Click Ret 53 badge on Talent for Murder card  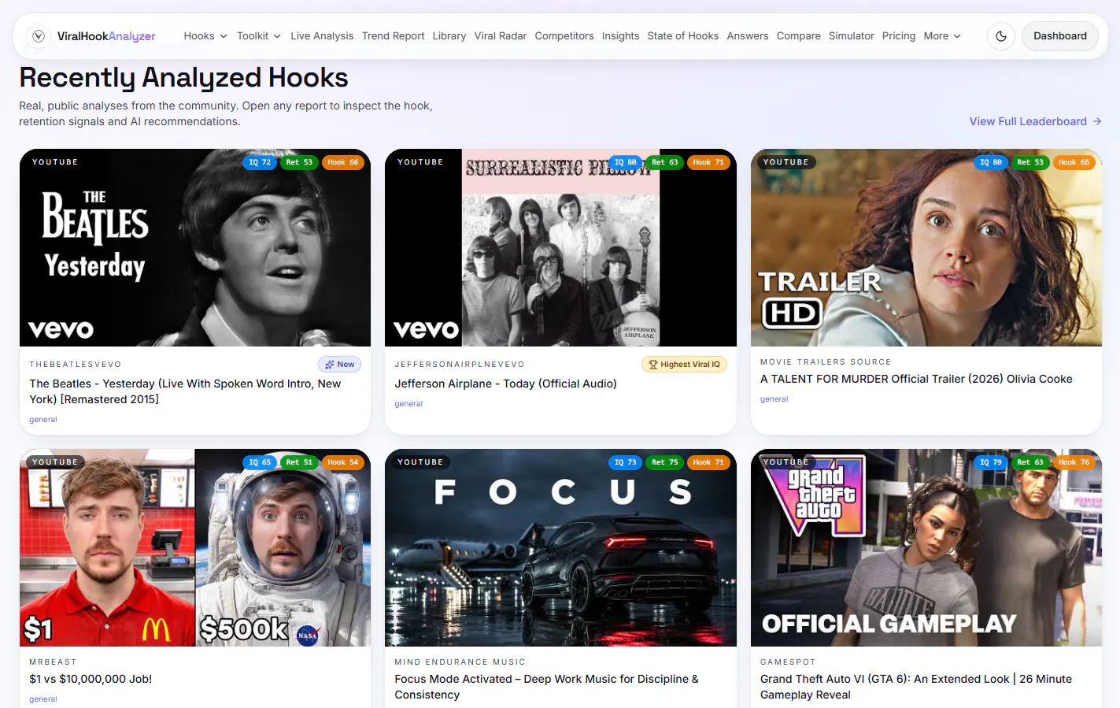[1030, 162]
